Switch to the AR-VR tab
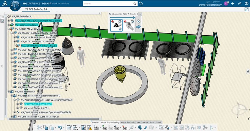The width and height of the screenshot is (250, 131). pos(145,122)
